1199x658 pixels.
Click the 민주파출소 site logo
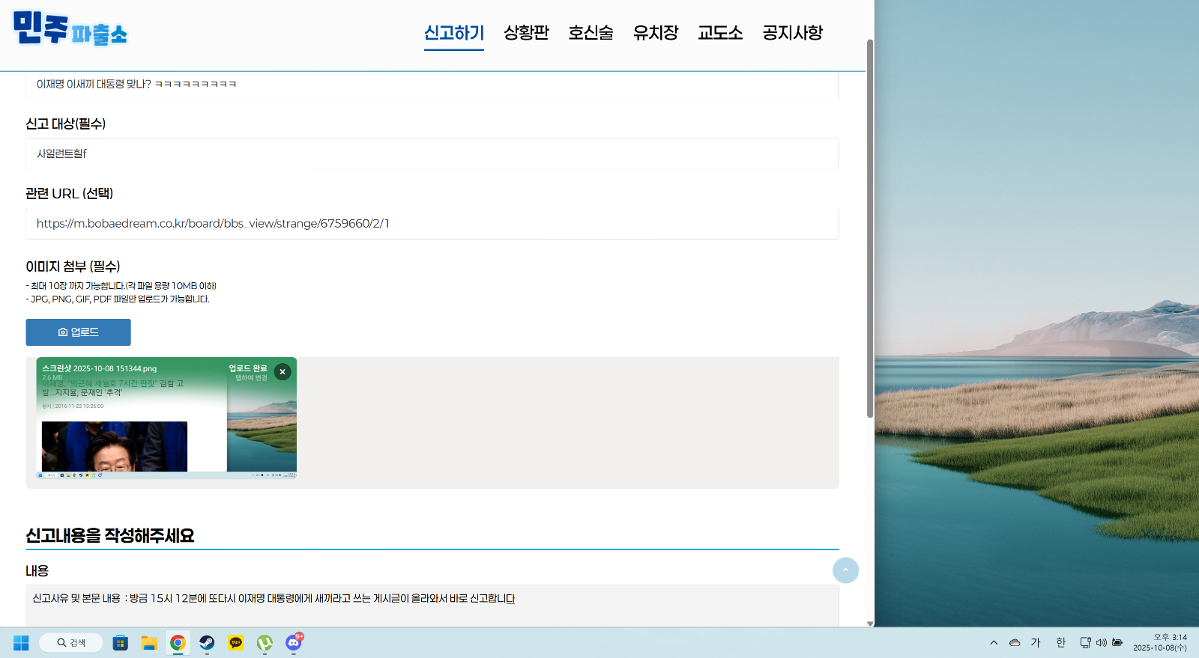click(x=70, y=28)
